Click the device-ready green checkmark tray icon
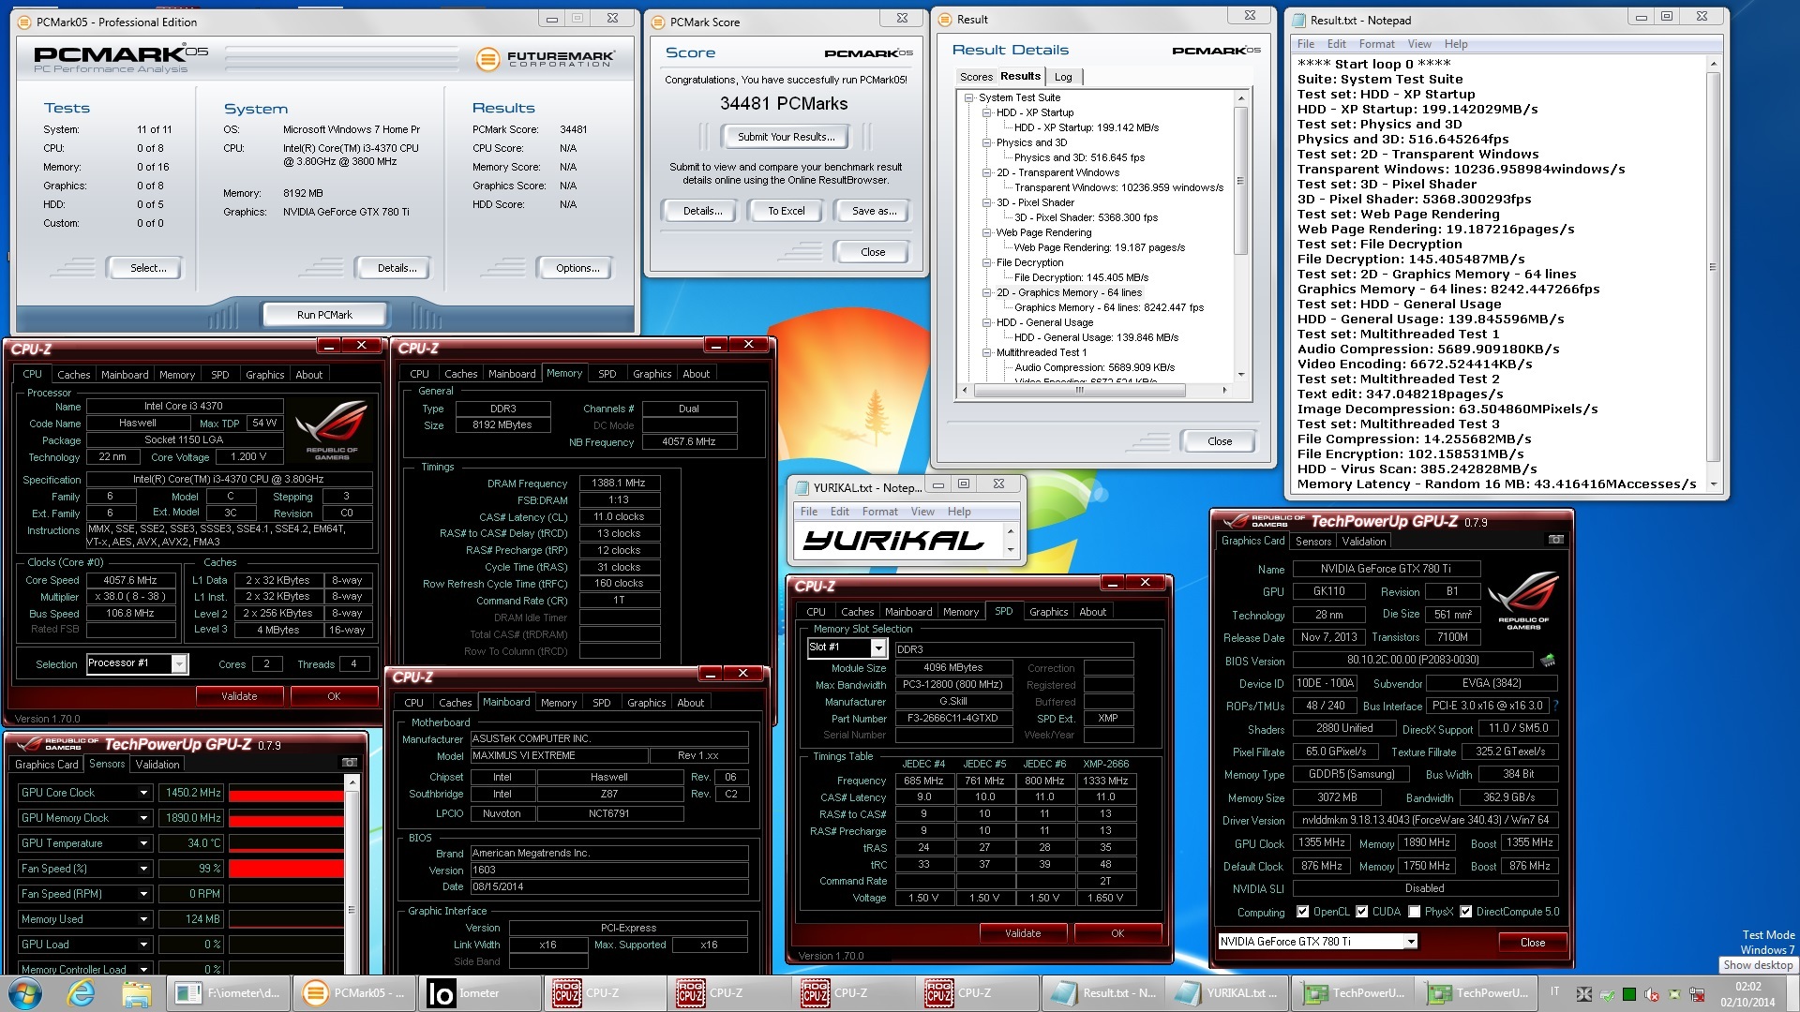The width and height of the screenshot is (1800, 1012). [x=1607, y=994]
